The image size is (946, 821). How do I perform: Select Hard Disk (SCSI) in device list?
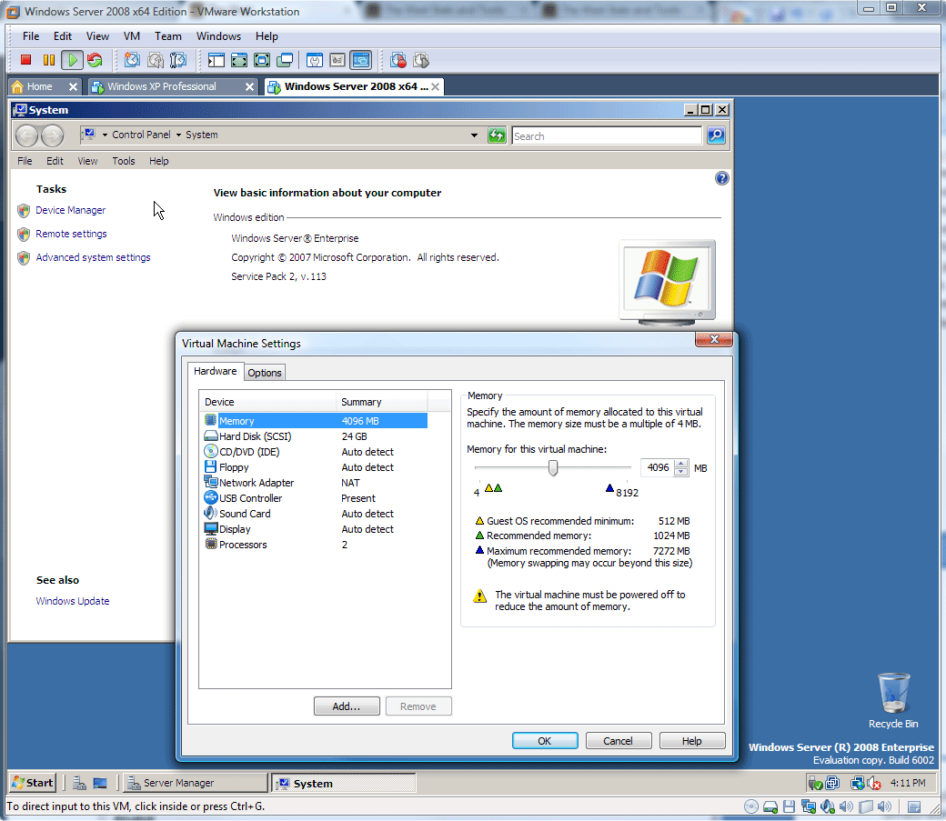316,436
